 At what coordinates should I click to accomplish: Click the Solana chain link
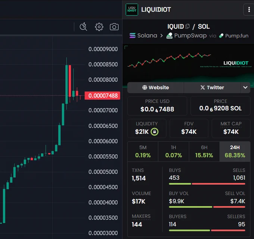pos(143,35)
